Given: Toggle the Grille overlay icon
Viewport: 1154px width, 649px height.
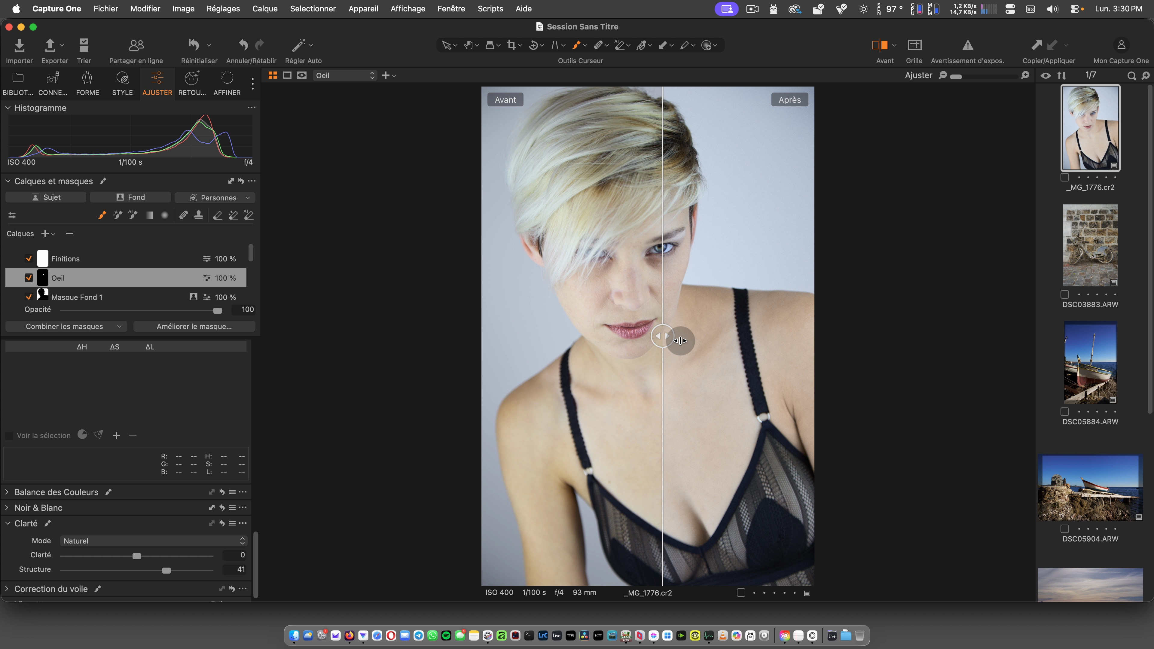Looking at the screenshot, I should point(914,45).
